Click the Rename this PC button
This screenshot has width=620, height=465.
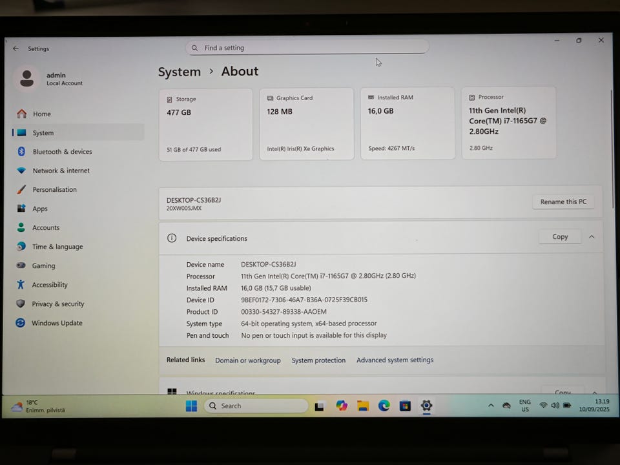click(563, 201)
